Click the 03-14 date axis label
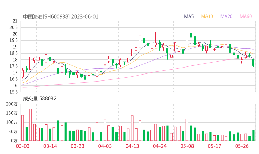 (50, 146)
